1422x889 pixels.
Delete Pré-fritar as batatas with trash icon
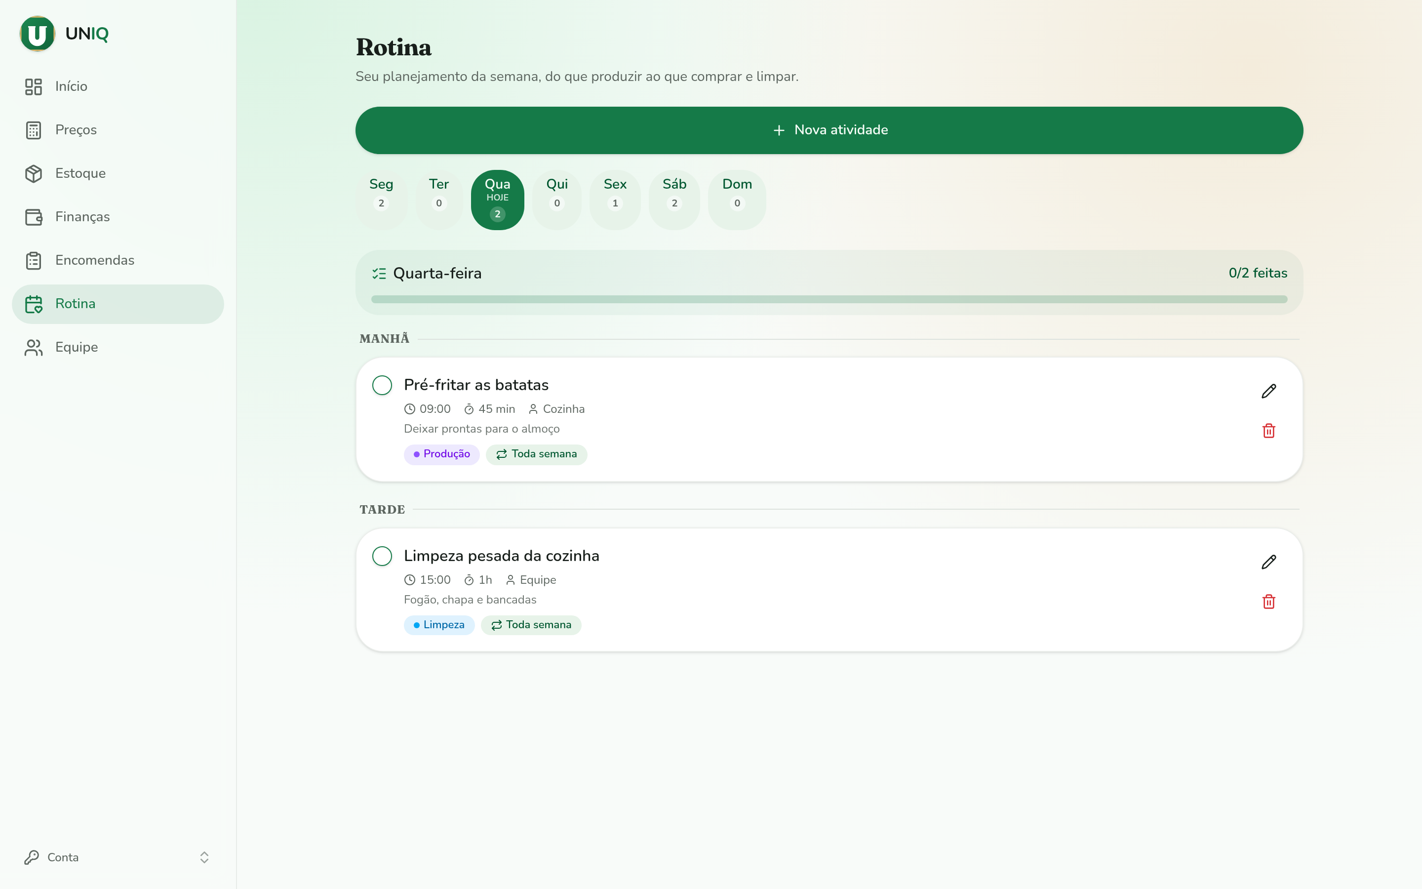point(1268,430)
